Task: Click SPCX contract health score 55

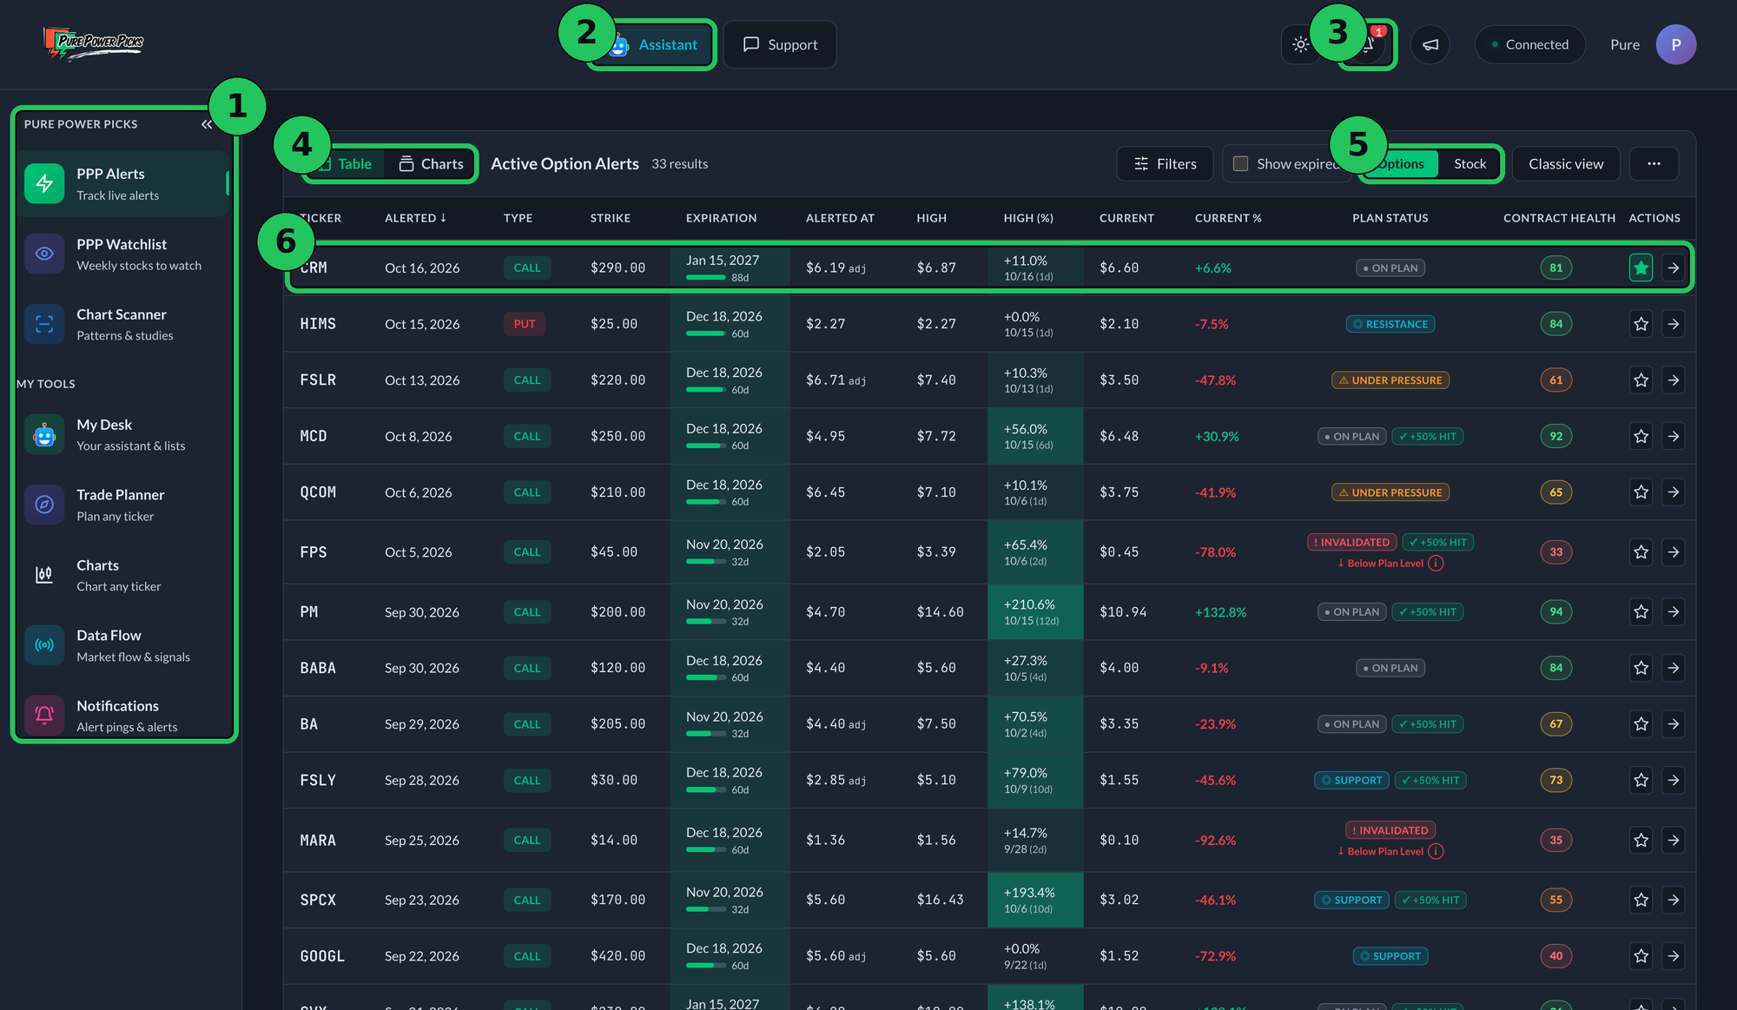Action: (x=1555, y=901)
